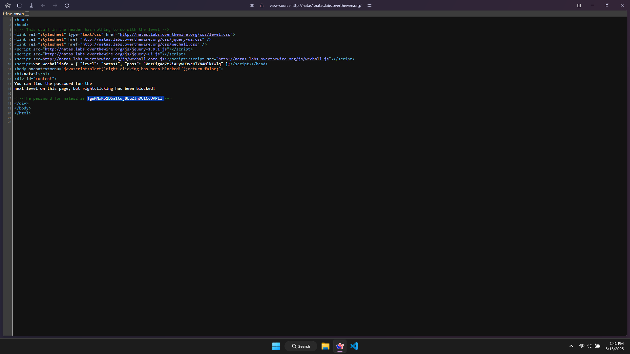Open the wechall.css stylesheet link
This screenshot has width=630, height=354.
140,44
